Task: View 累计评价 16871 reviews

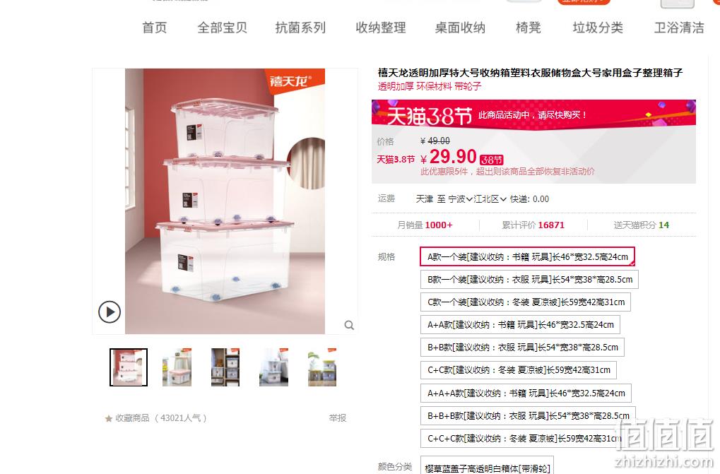Action: coord(533,225)
